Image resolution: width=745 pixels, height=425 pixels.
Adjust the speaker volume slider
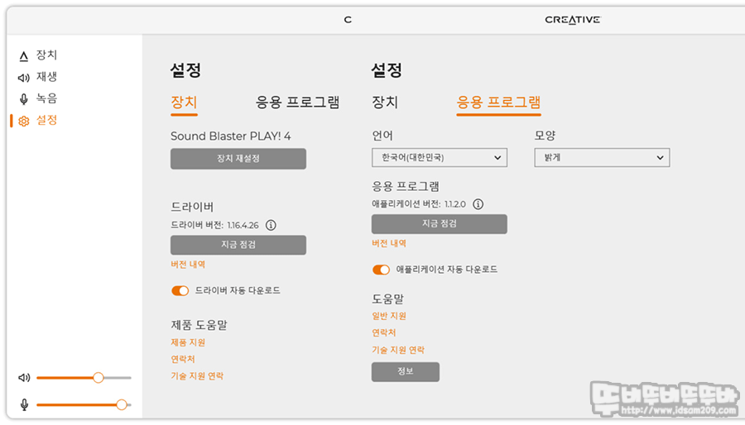[x=84, y=378]
